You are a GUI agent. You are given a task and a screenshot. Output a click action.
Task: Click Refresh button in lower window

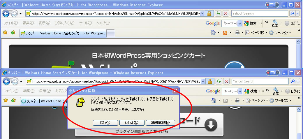click(219, 81)
